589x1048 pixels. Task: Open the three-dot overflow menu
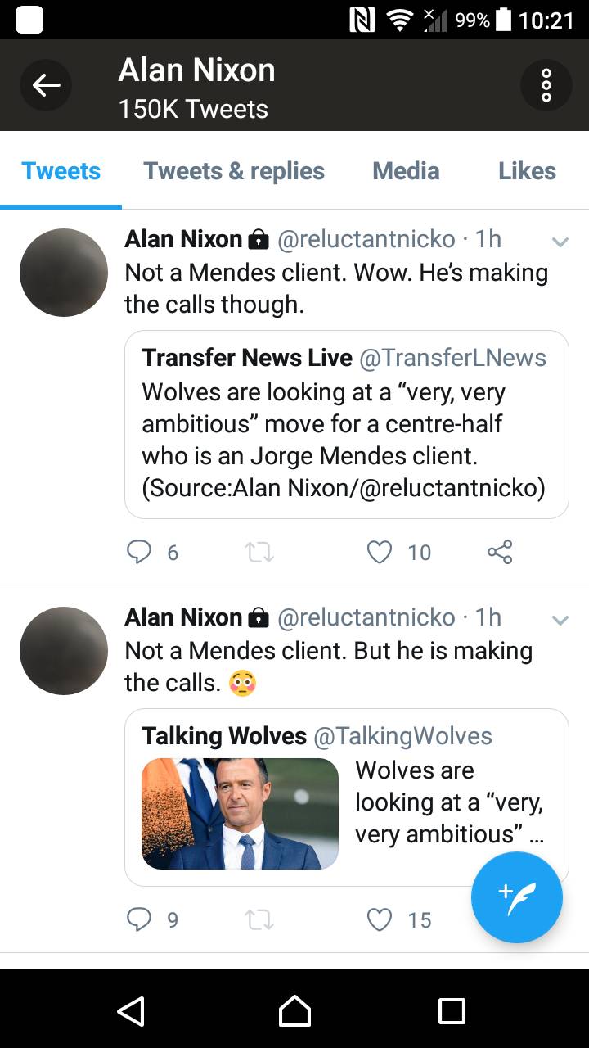(546, 85)
